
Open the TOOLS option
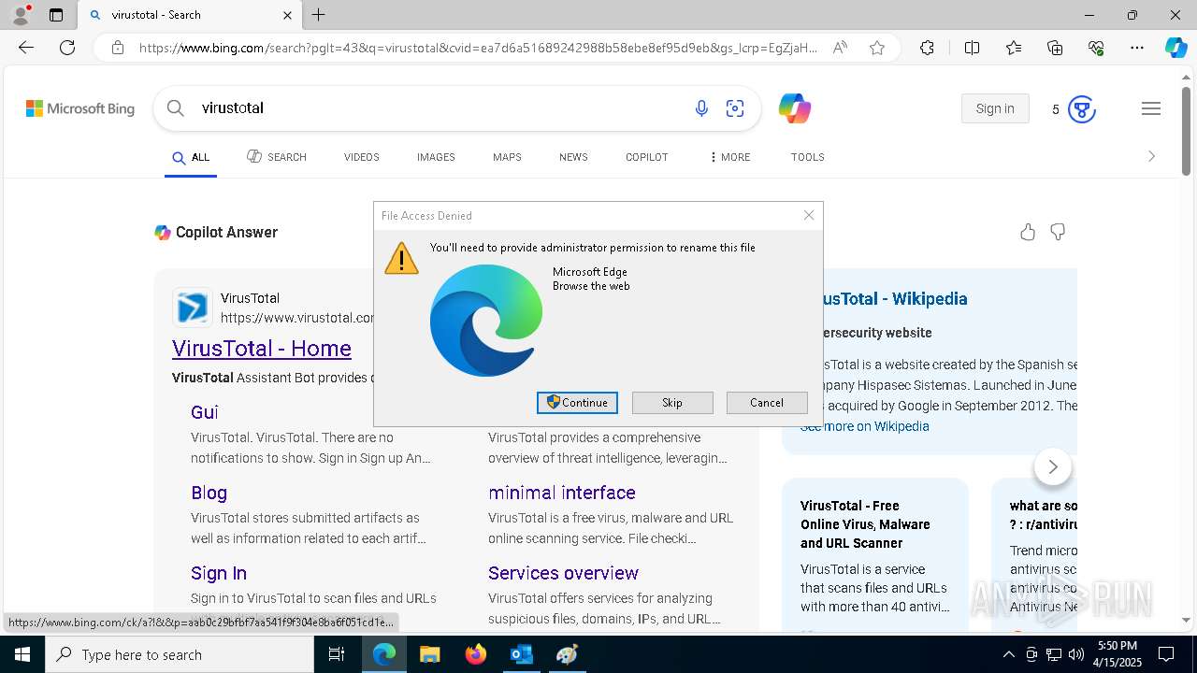coord(808,157)
